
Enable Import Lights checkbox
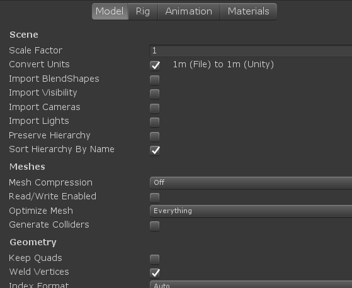click(x=155, y=122)
